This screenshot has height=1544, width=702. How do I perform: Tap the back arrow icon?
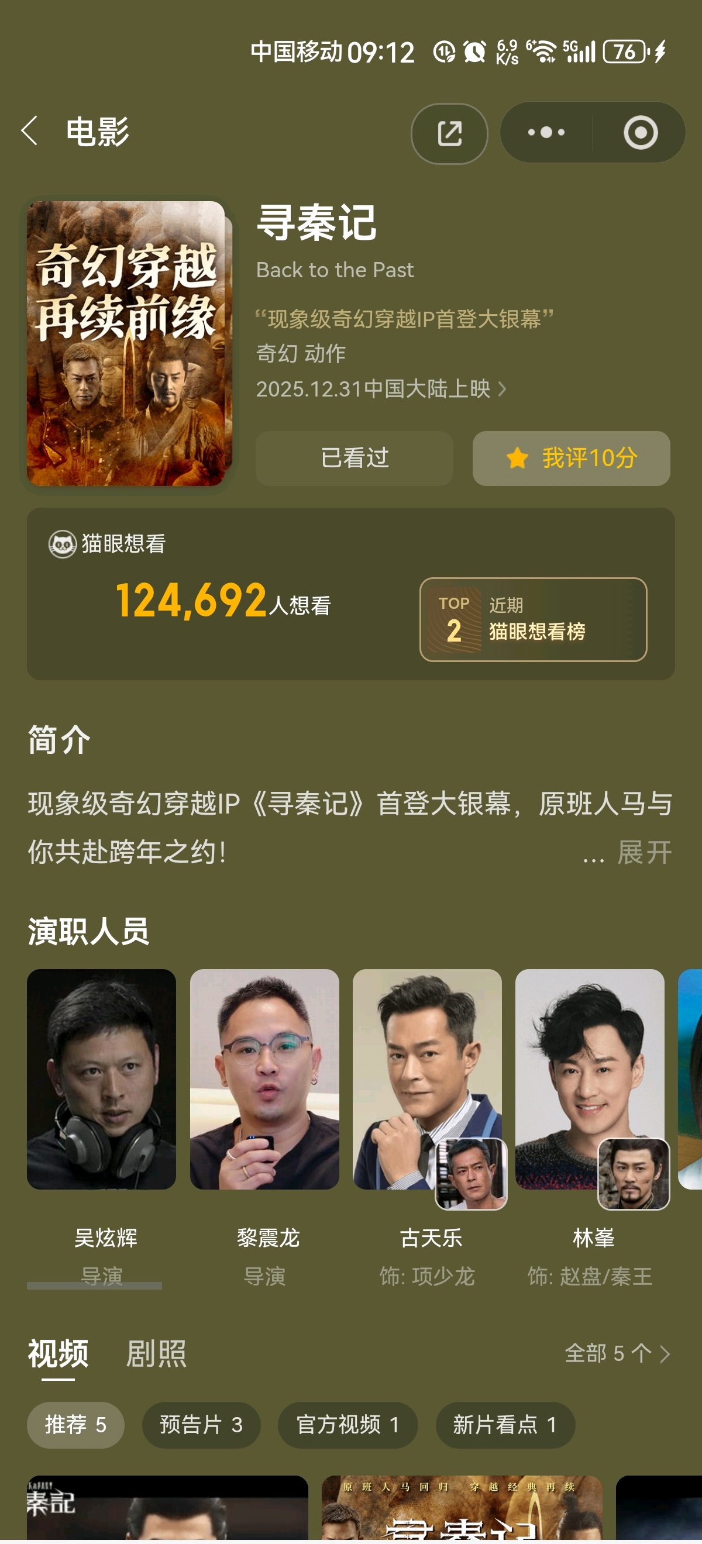[29, 131]
